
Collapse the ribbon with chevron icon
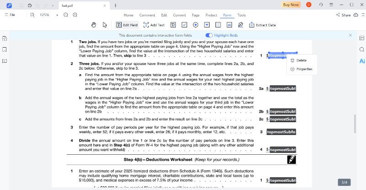coord(363,15)
